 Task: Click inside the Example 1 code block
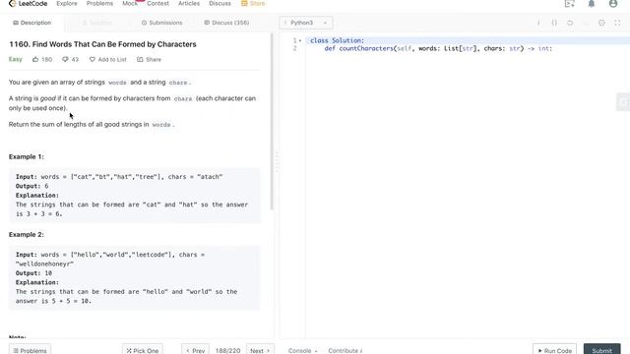[x=134, y=196]
